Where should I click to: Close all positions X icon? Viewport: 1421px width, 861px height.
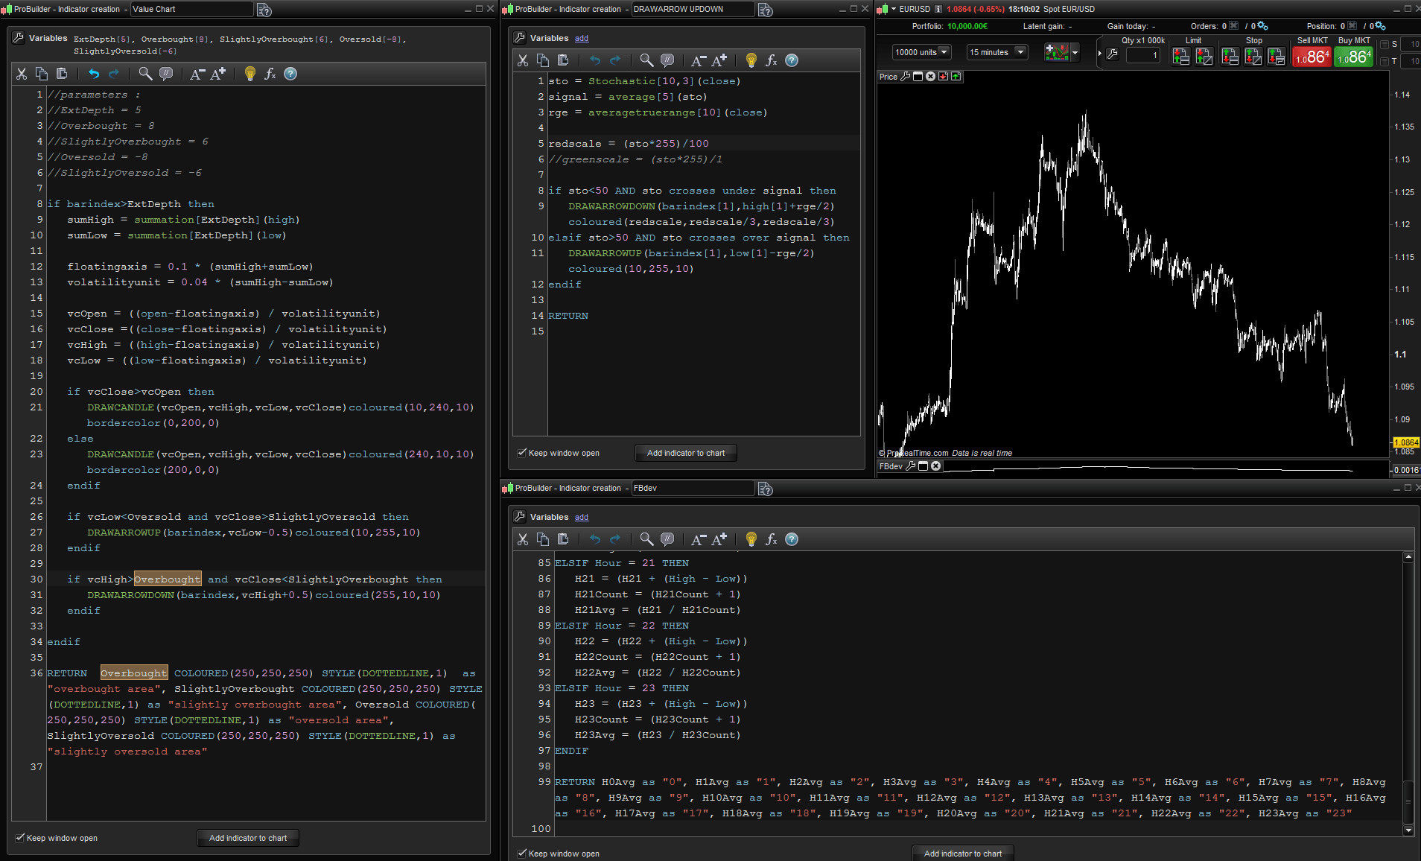1352,26
